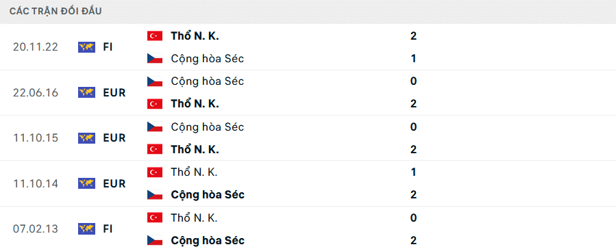The height and width of the screenshot is (249, 616).
Task: Click world map icon beside 20.11.22
Action: 86,47
